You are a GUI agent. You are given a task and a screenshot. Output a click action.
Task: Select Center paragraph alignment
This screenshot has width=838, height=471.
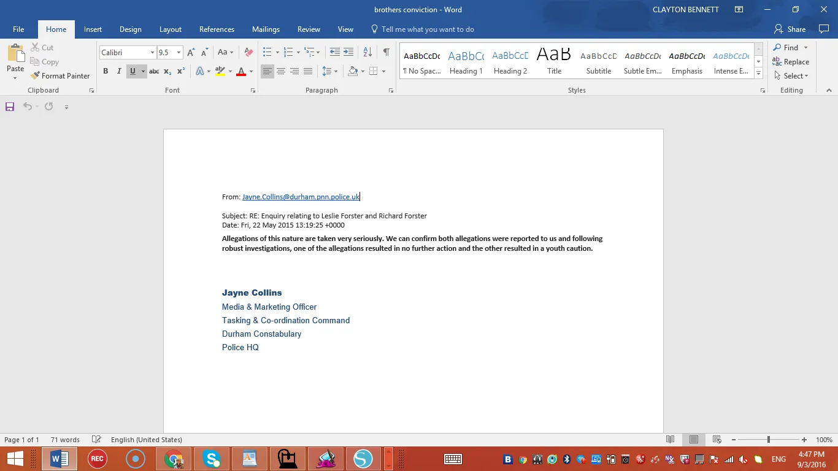280,71
